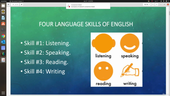170x96 pixels.
Task: Toggle the side pane button
Action: point(8,5)
